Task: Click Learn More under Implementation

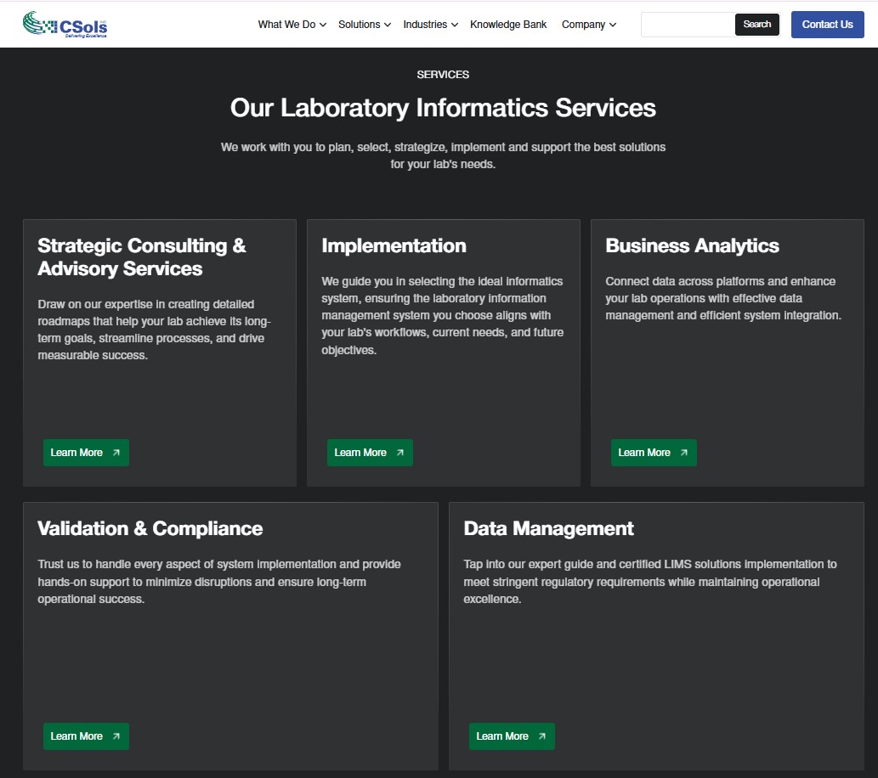Action: [360, 453]
